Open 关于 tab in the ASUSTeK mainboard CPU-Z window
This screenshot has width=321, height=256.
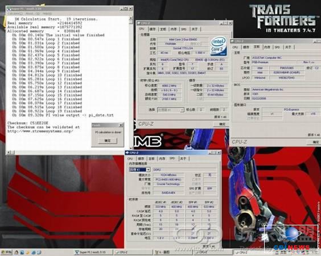(x=288, y=47)
